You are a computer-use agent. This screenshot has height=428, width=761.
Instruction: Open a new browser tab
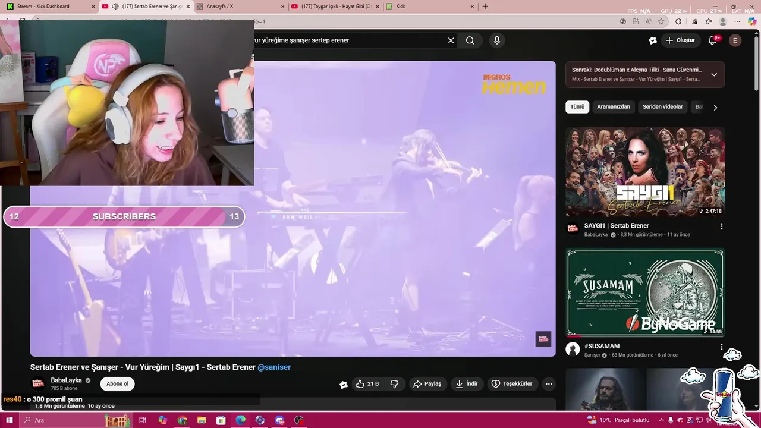[x=485, y=7]
